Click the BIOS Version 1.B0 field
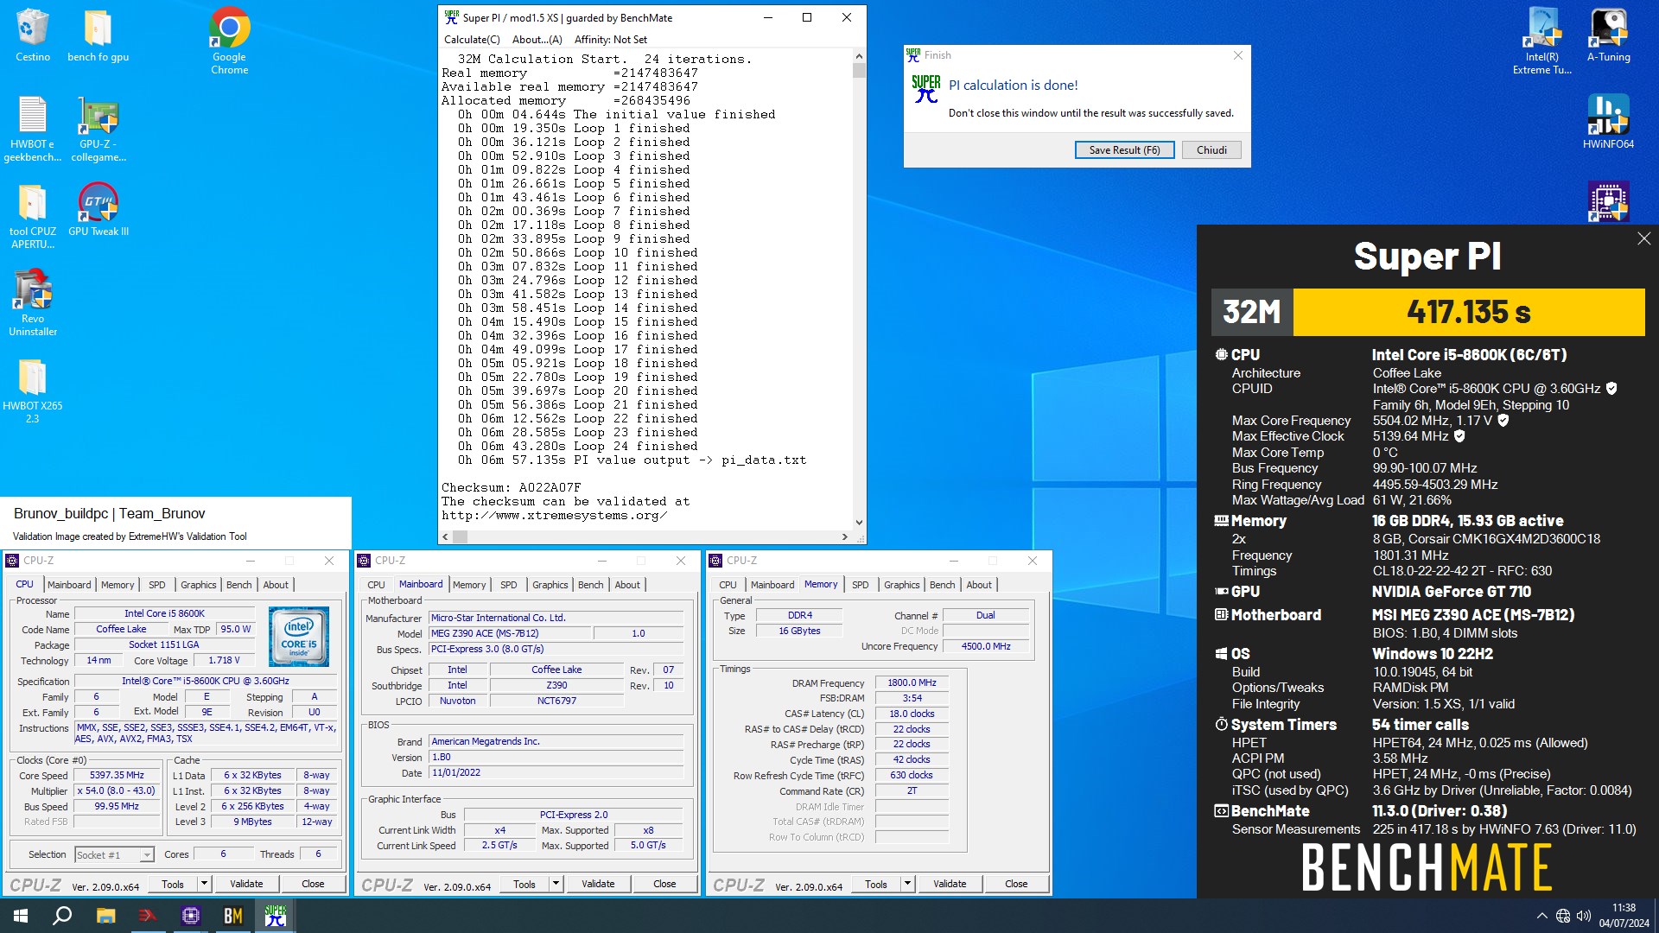The height and width of the screenshot is (933, 1659). [x=556, y=757]
